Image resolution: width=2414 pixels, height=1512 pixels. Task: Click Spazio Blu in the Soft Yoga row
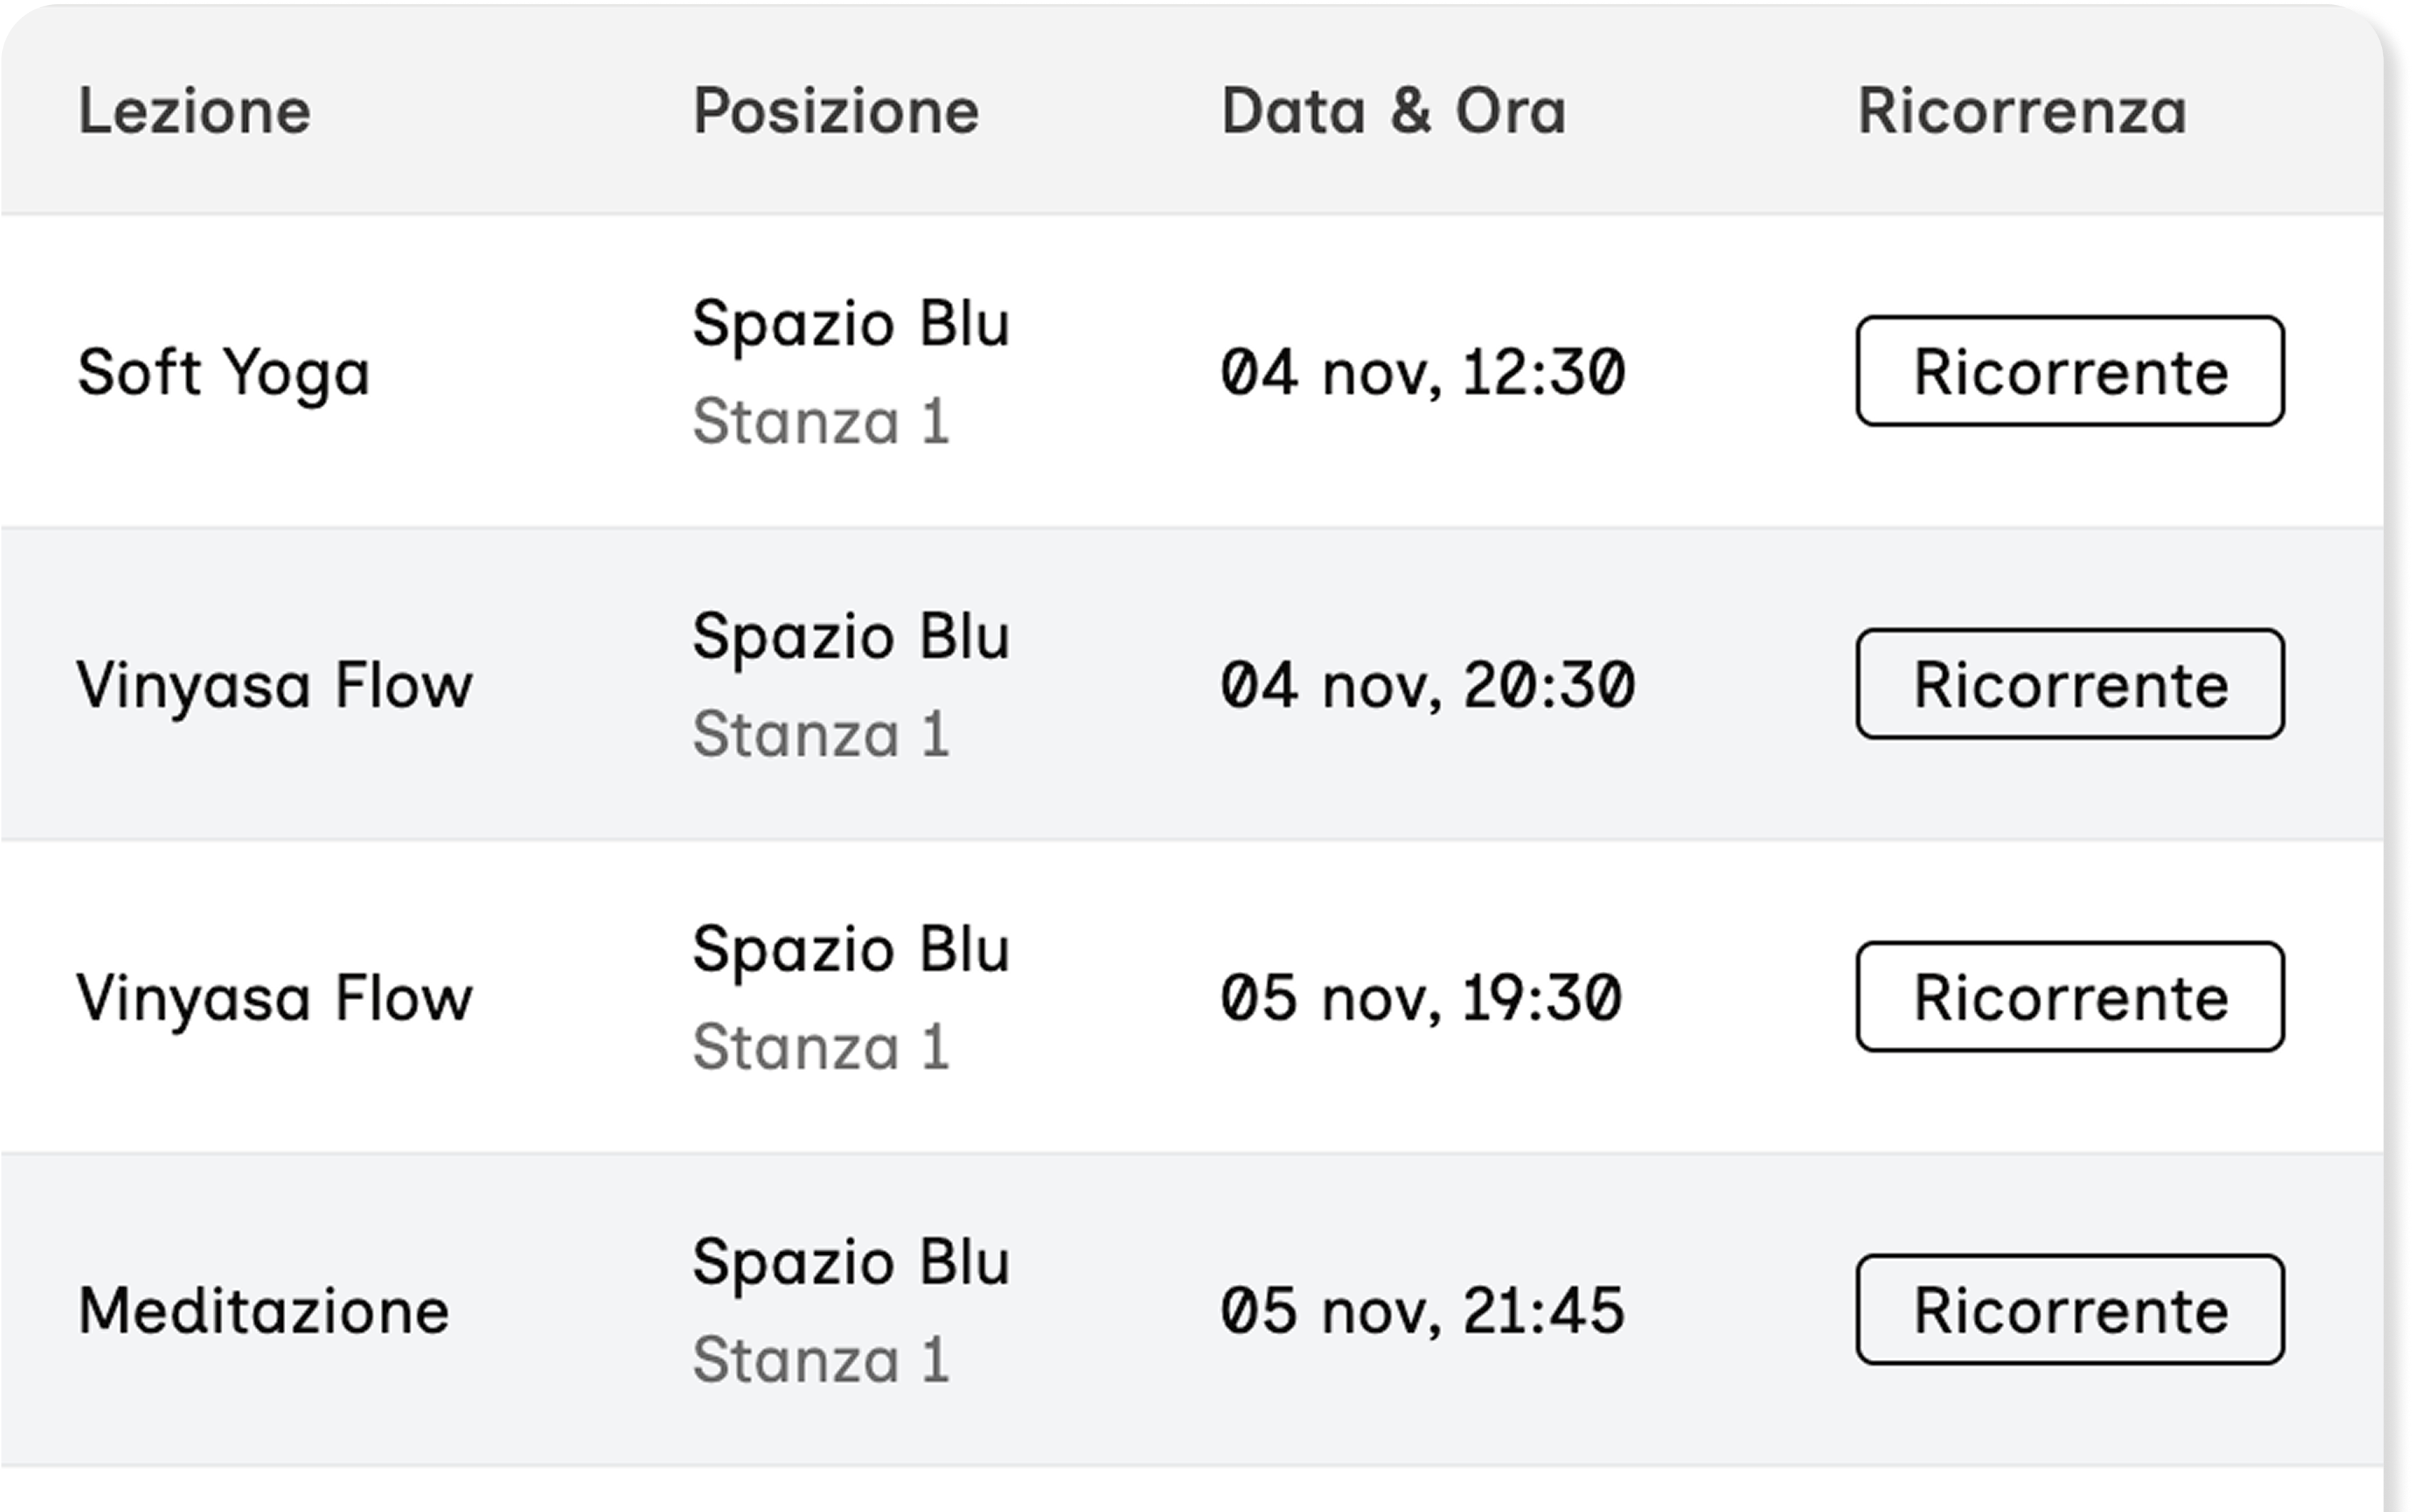click(x=852, y=321)
